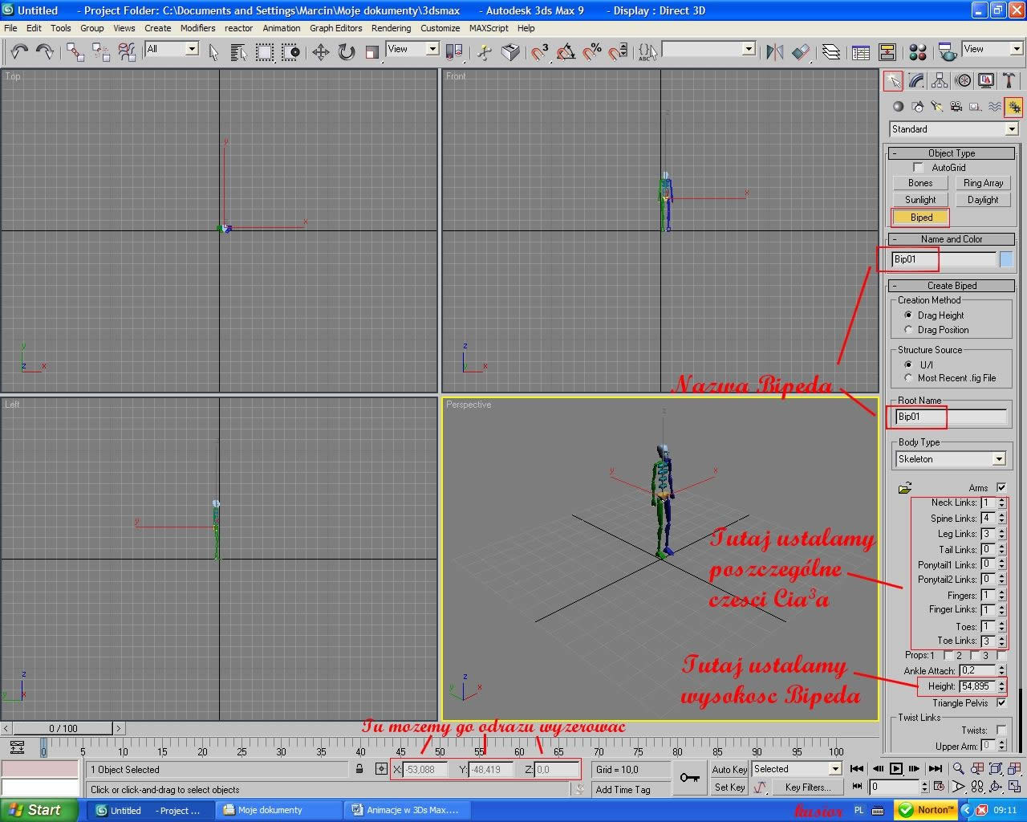Click the Utilities hammer panel icon
The width and height of the screenshot is (1027, 822).
pyautogui.click(x=1009, y=81)
